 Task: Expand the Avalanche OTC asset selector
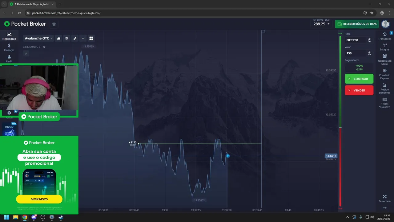click(38, 38)
